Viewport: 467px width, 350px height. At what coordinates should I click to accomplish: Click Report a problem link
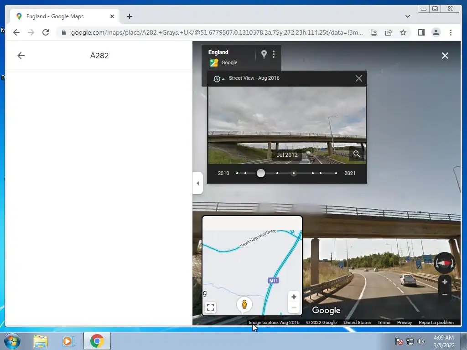click(x=436, y=322)
